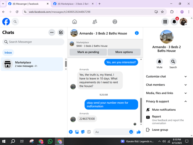Click Mute notifications option

(164, 110)
